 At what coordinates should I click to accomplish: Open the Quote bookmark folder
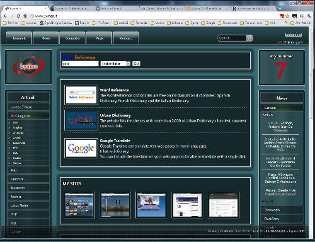click(192, 23)
